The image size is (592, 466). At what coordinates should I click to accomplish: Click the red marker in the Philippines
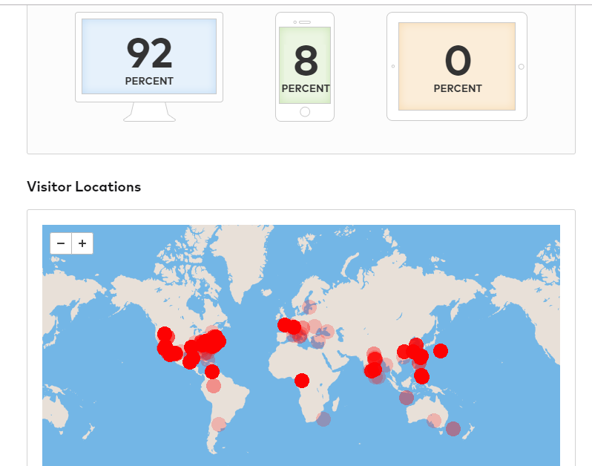coord(421,376)
